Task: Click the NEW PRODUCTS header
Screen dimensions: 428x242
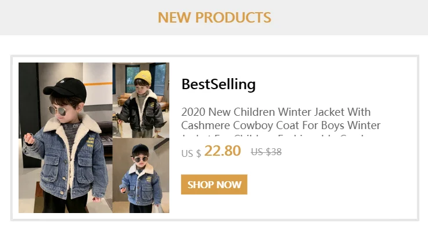Action: point(214,17)
